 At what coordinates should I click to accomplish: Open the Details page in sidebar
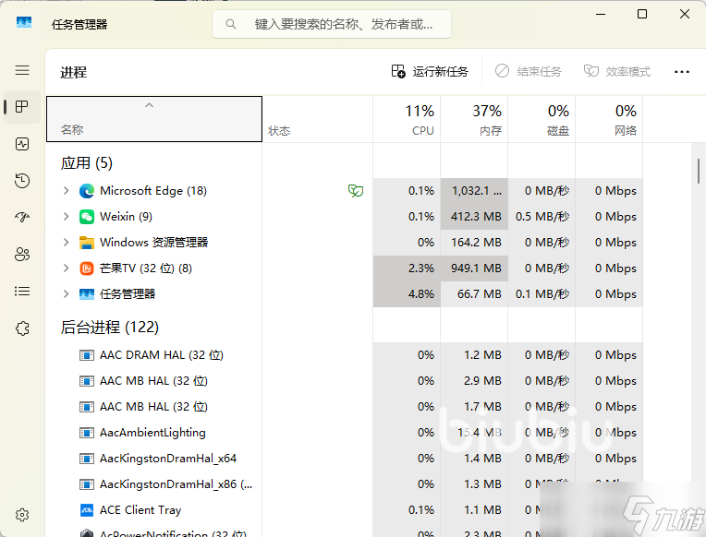tap(22, 292)
